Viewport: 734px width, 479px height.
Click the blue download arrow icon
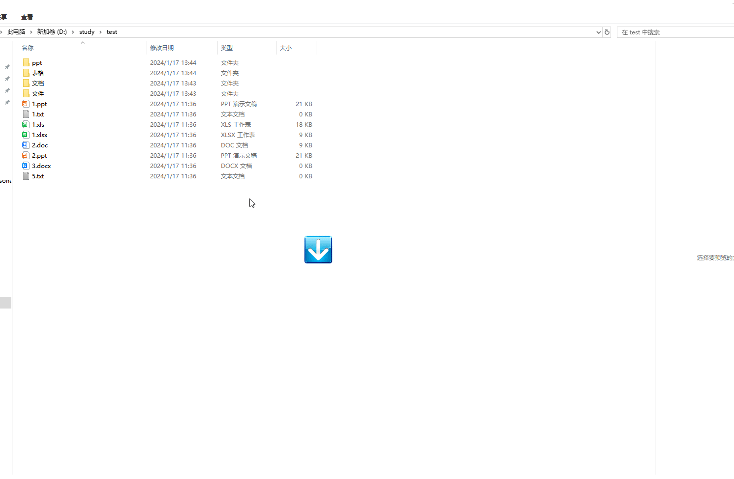(318, 250)
